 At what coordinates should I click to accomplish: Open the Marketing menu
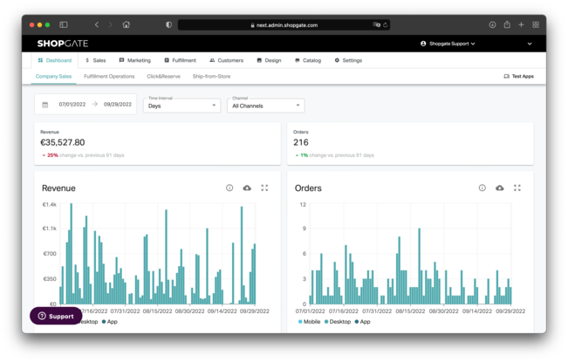pyautogui.click(x=134, y=60)
